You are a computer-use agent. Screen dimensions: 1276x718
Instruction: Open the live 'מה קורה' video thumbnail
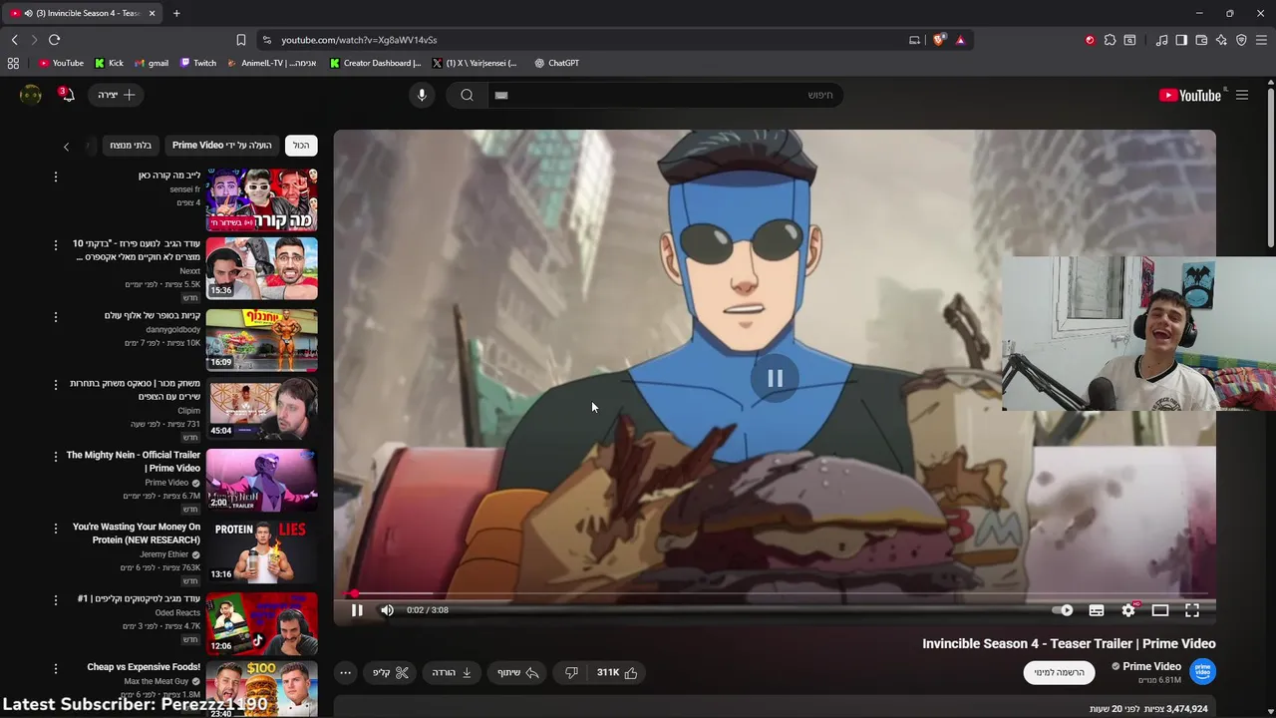(262, 199)
